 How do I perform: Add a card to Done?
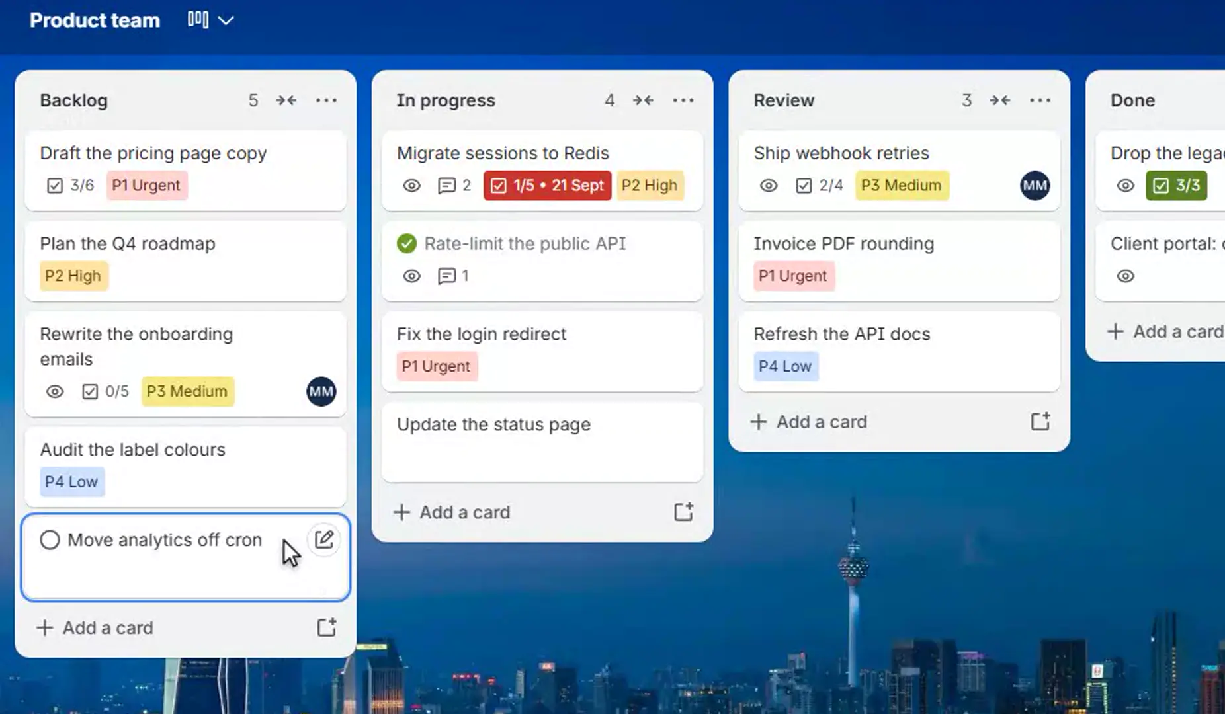pos(1166,331)
